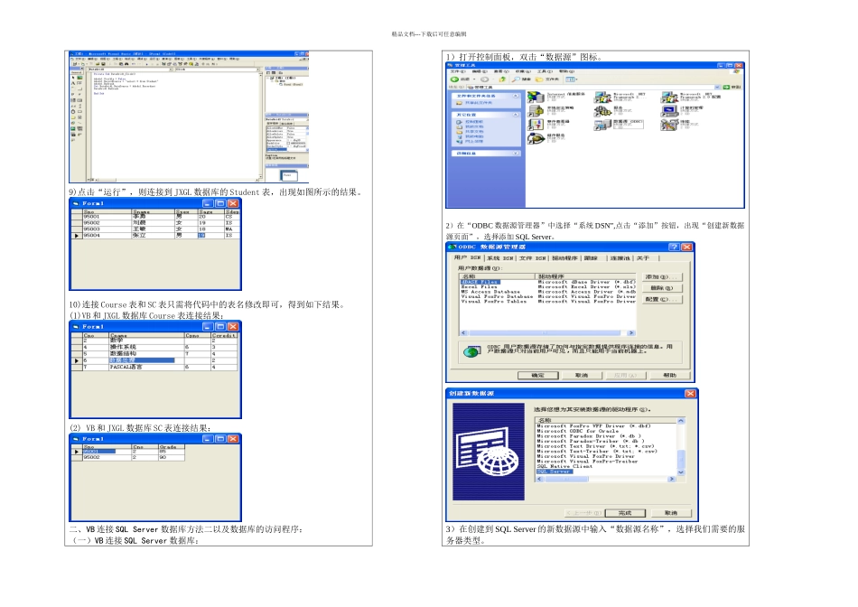This screenshot has height=607, width=858.
Task: Click the ? help icon on ODBC title bar
Action: [x=674, y=247]
